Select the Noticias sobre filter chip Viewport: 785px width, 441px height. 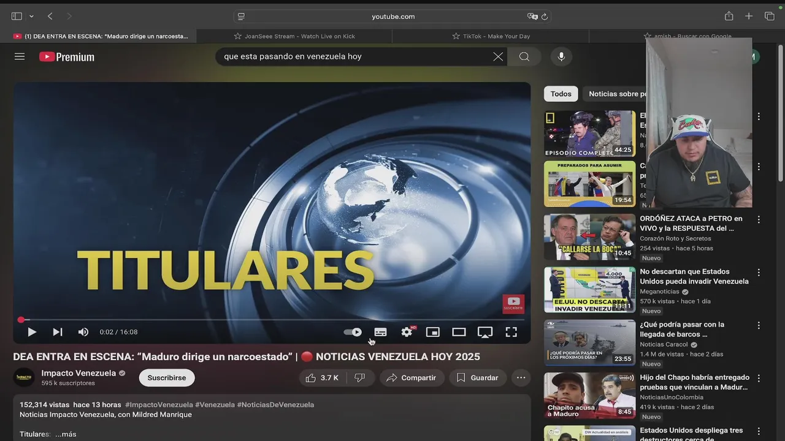[616, 94]
